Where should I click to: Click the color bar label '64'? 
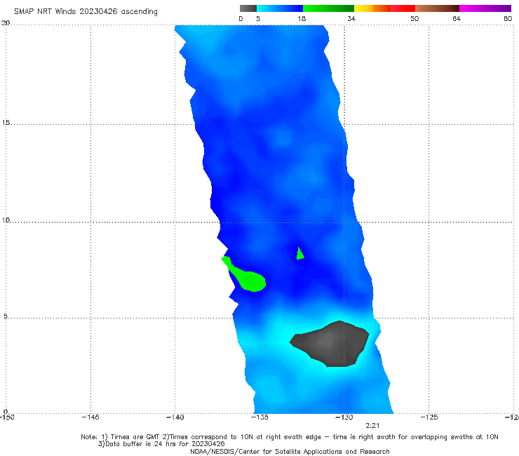(x=457, y=18)
